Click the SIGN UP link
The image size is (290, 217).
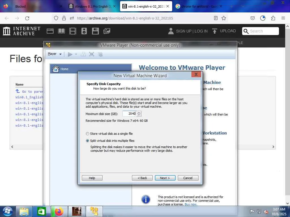[x=184, y=31]
